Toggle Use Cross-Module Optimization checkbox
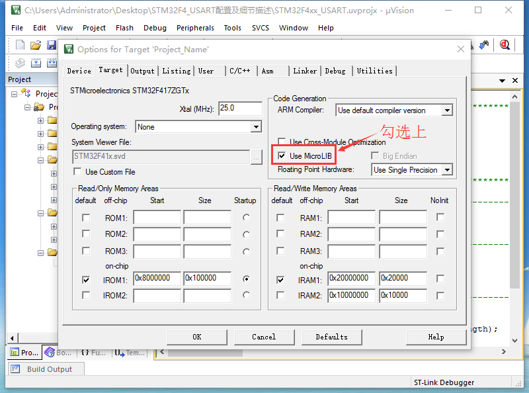 point(282,141)
